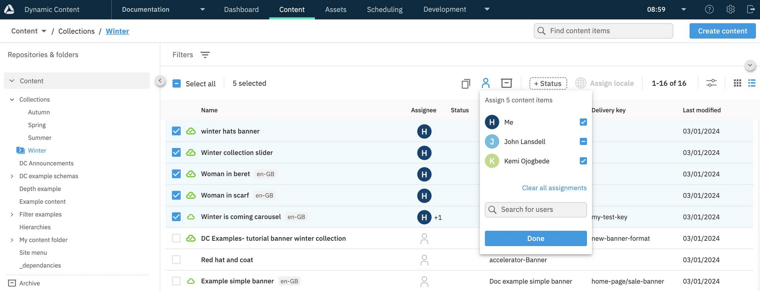Viewport: 760px width, 291px height.
Task: Switch to list view icon
Action: pos(752,83)
